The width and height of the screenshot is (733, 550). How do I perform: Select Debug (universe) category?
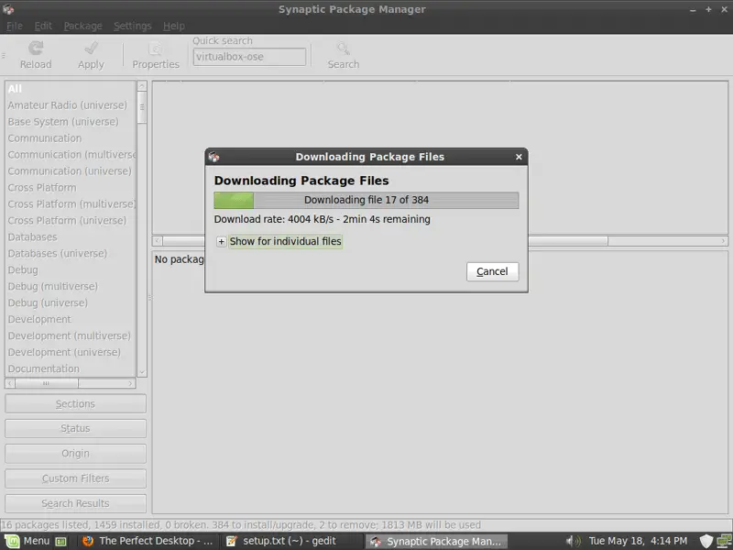pos(71,302)
